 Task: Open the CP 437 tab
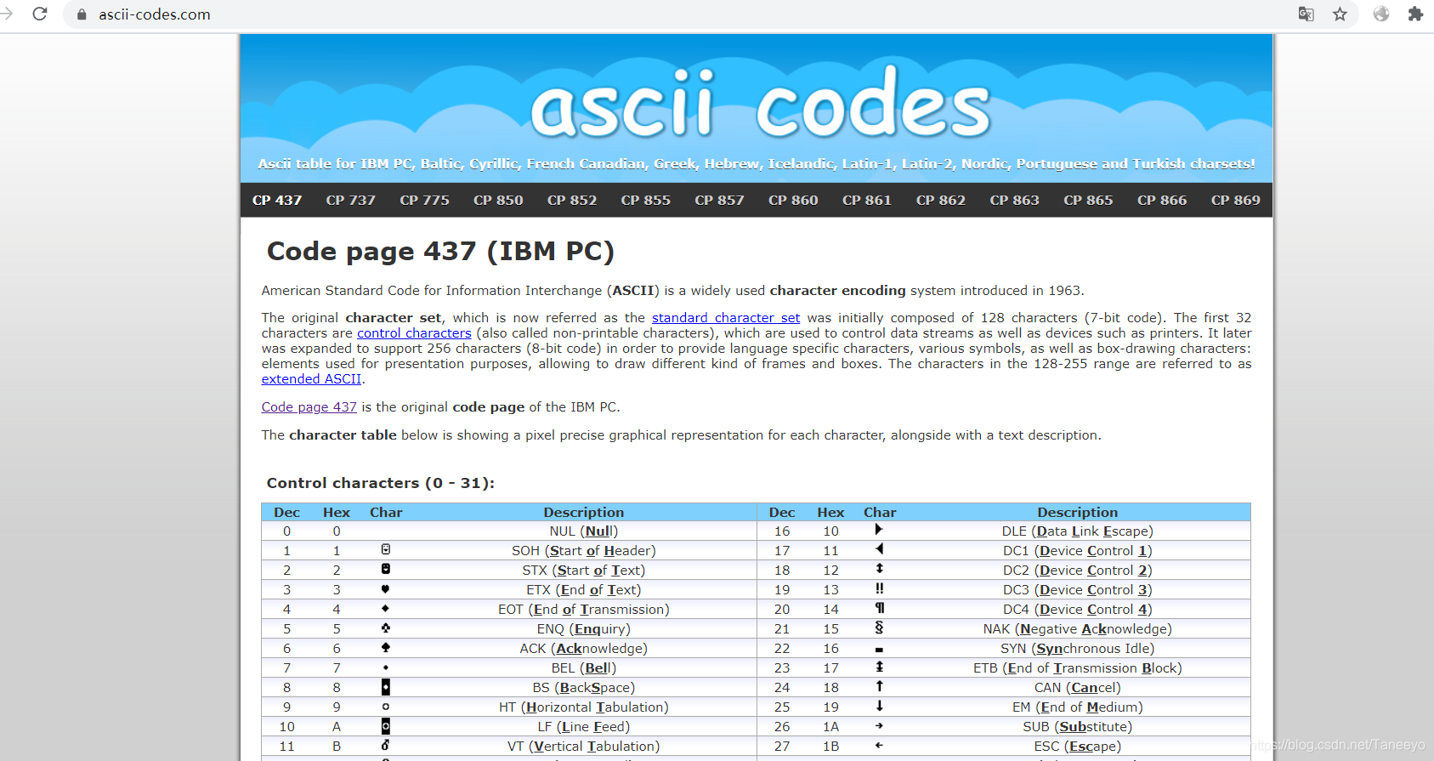[x=277, y=200]
